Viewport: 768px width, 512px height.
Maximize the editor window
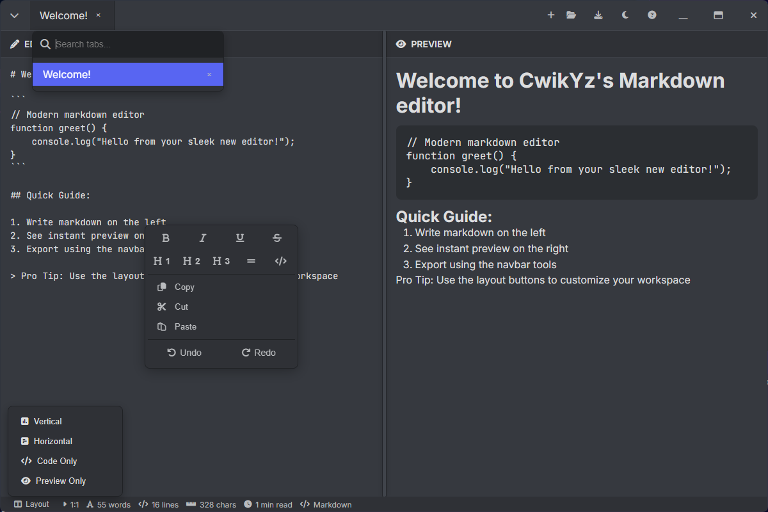coord(718,15)
